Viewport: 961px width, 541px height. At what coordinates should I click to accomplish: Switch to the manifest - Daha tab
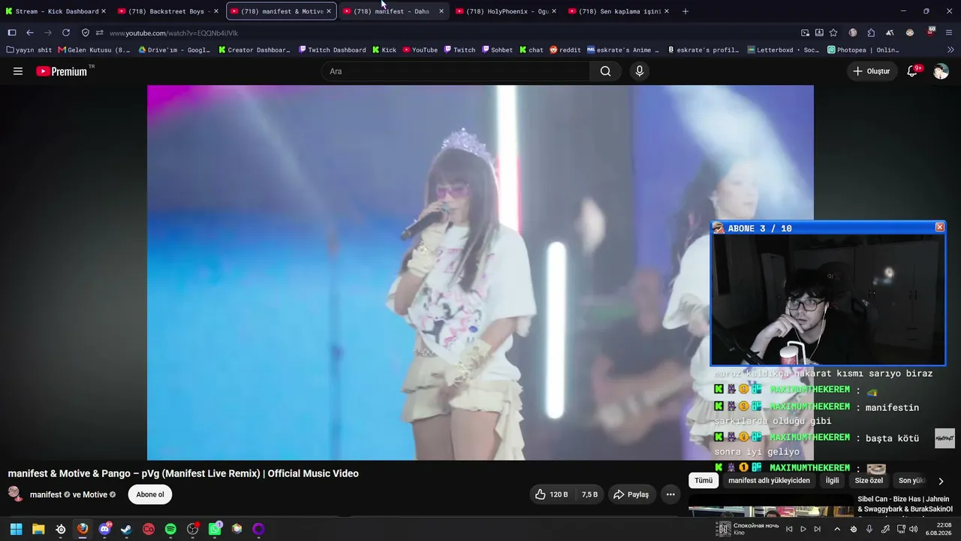pyautogui.click(x=393, y=11)
